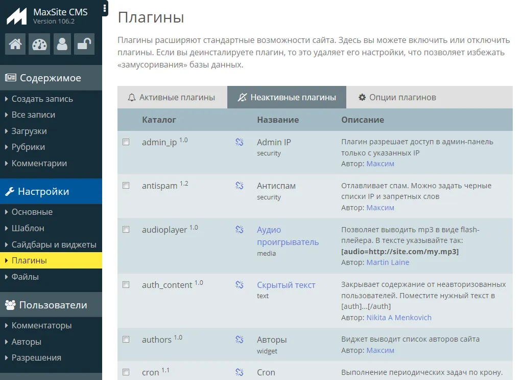Viewport: 523px width, 380px height.
Task: Open the dashboard gauge icon
Action: tap(39, 44)
